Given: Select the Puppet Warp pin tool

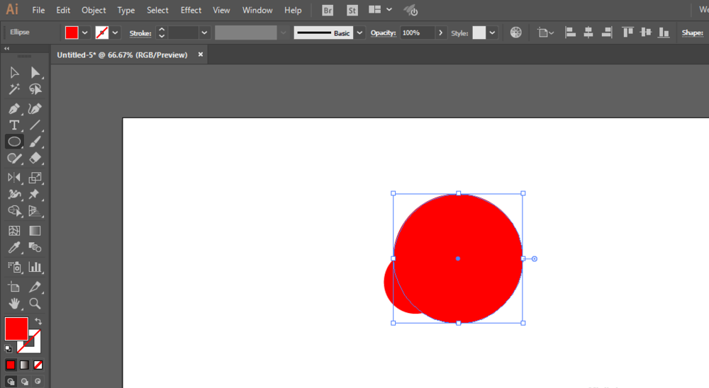Looking at the screenshot, I should tap(35, 194).
